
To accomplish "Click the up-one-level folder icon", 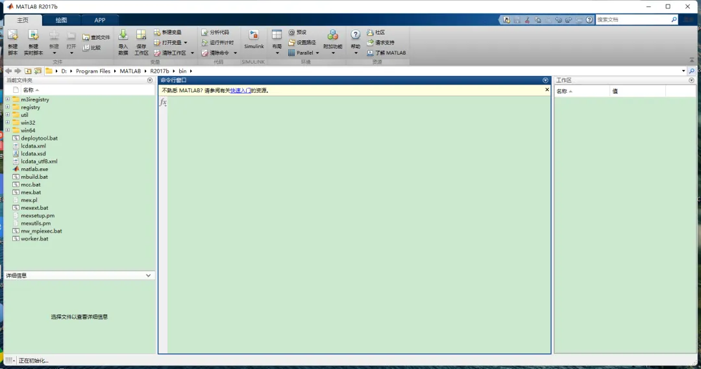I will pyautogui.click(x=28, y=71).
